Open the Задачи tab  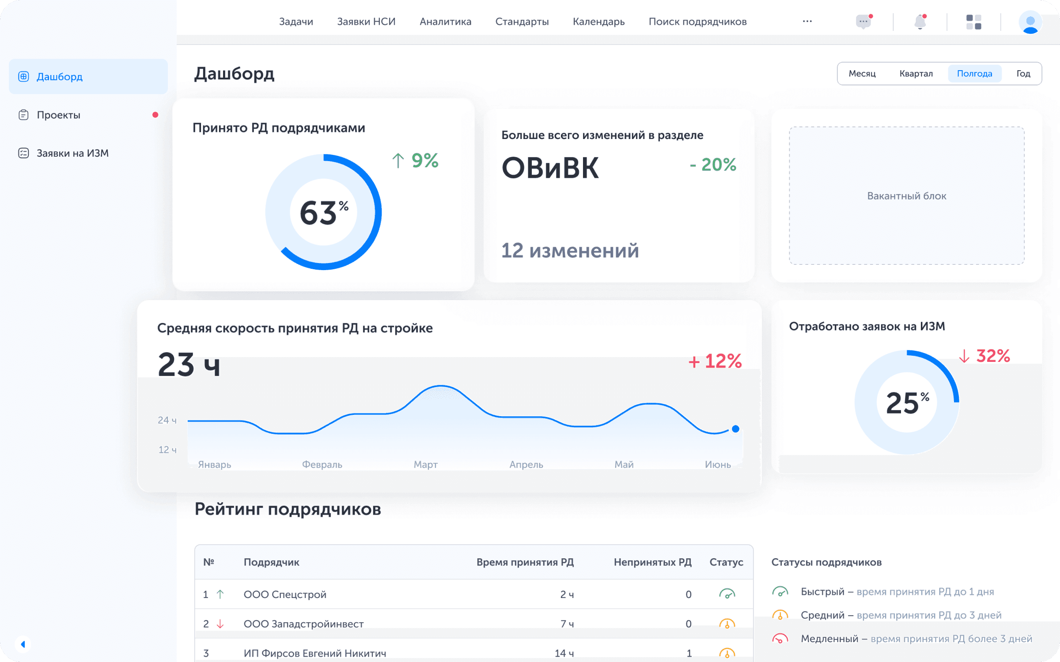coord(296,22)
